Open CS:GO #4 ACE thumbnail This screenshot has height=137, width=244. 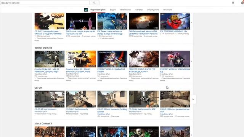tap(144, 99)
